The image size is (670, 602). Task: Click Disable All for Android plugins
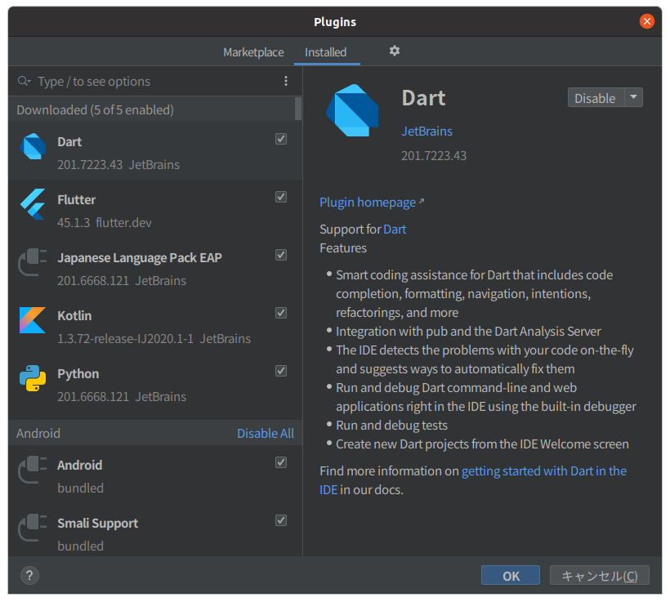266,433
